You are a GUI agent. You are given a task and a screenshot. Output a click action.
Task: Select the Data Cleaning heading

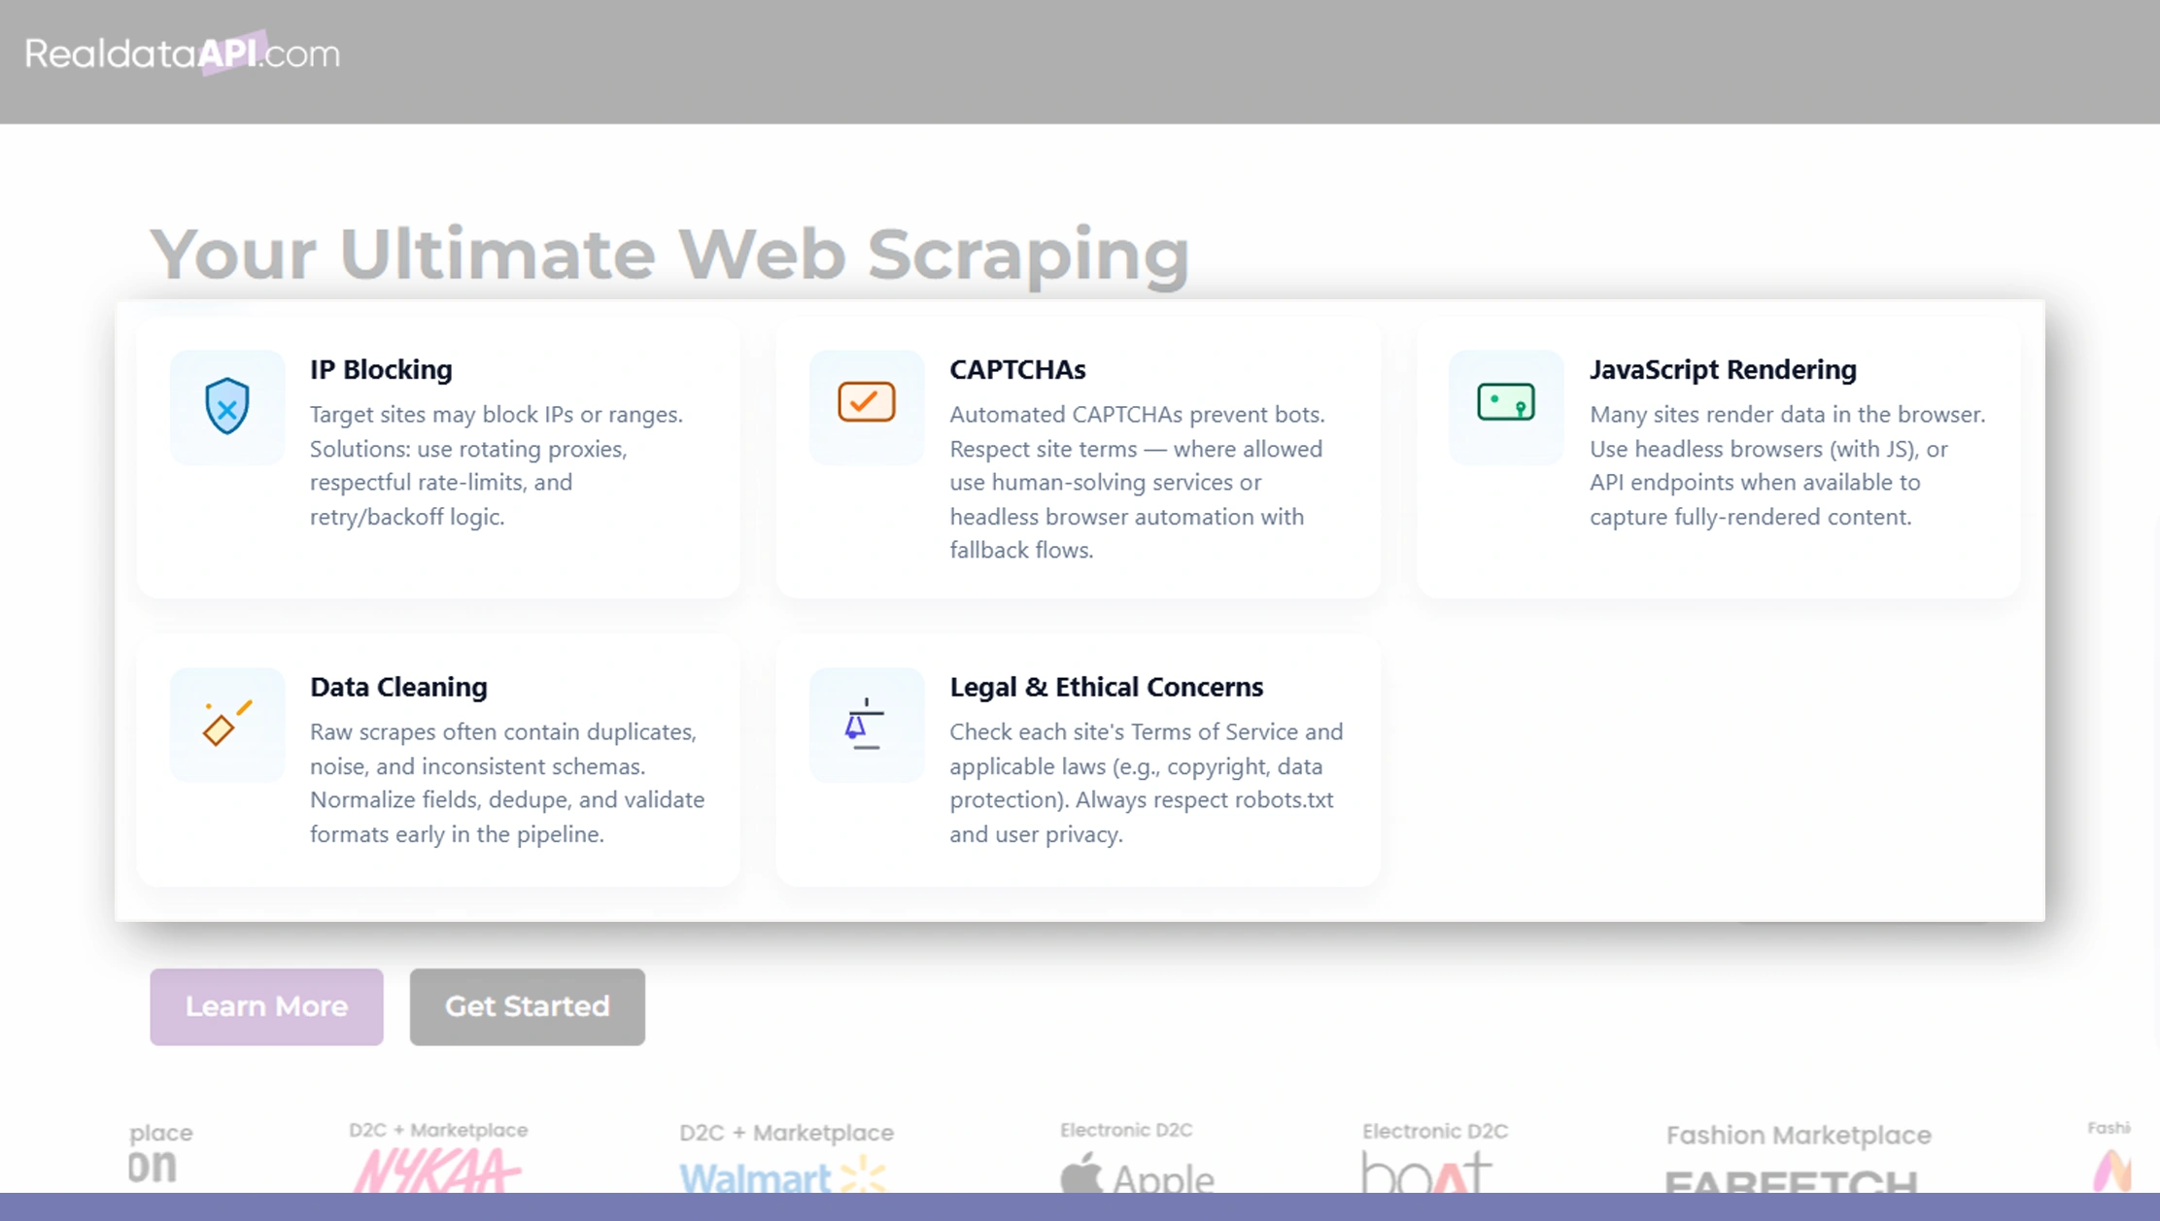[x=397, y=688]
